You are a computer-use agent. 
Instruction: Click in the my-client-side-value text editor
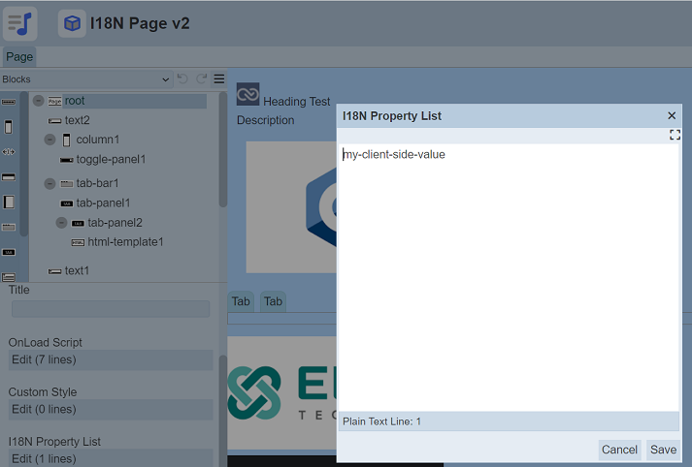coord(508,271)
